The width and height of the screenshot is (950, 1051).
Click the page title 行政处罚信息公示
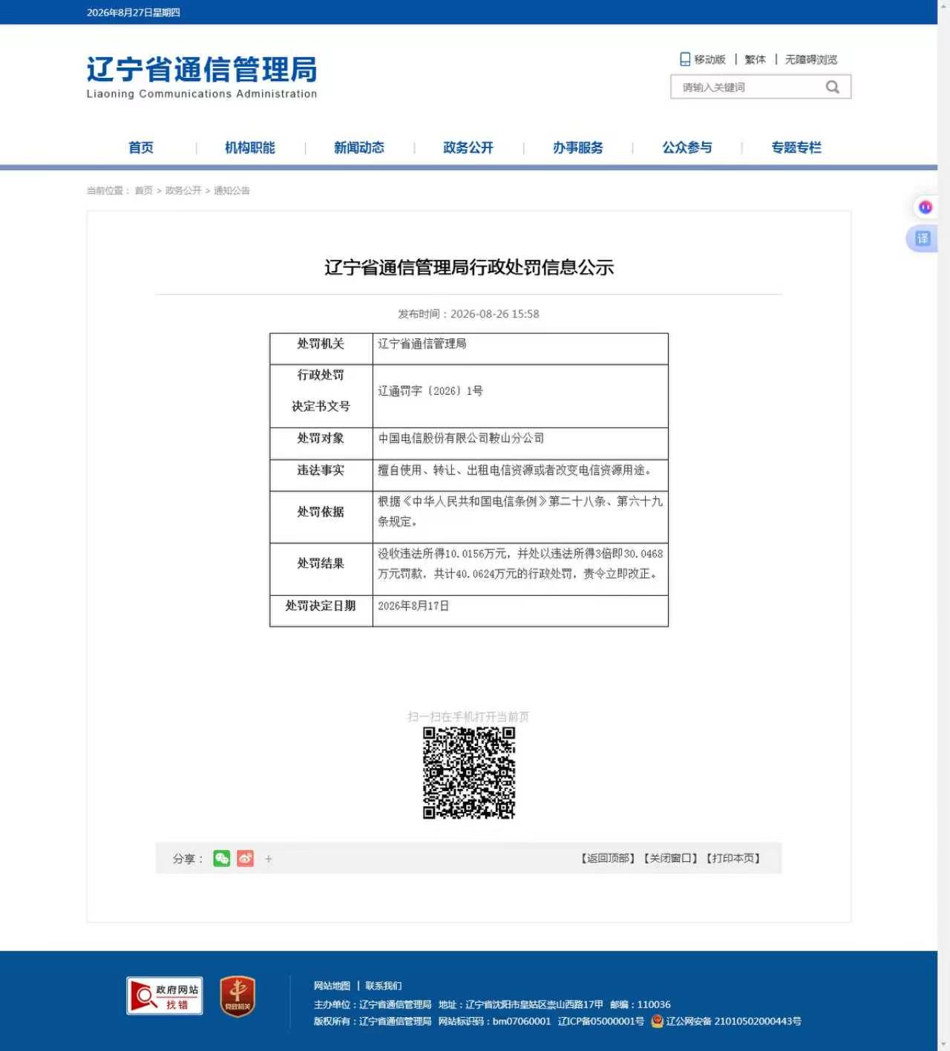[469, 267]
